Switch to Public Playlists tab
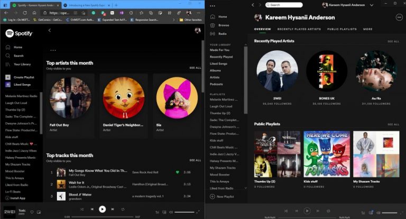This screenshot has height=219, width=406. pyautogui.click(x=342, y=29)
